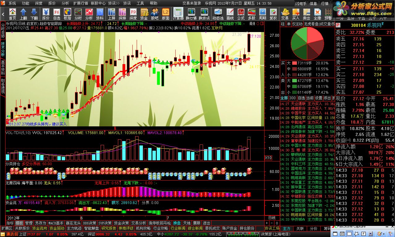Screen dimensions: 395x237
Task: Click the 闪电手 quick trade button
Action: 301,3
